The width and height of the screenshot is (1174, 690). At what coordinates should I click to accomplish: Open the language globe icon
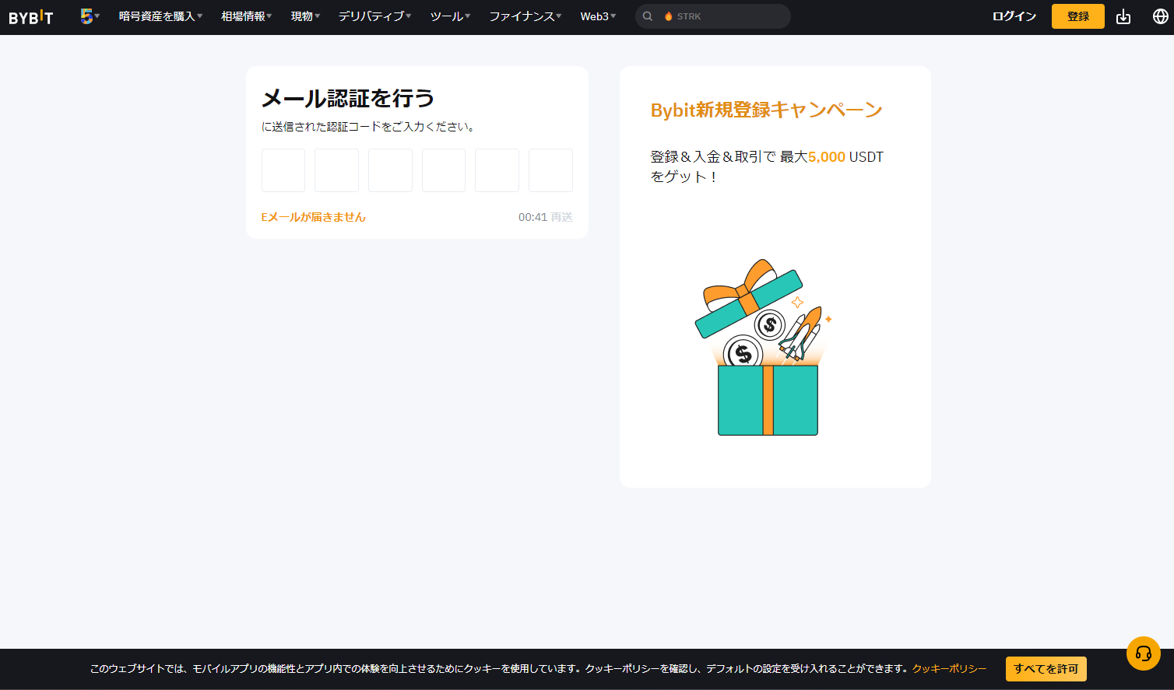1160,16
